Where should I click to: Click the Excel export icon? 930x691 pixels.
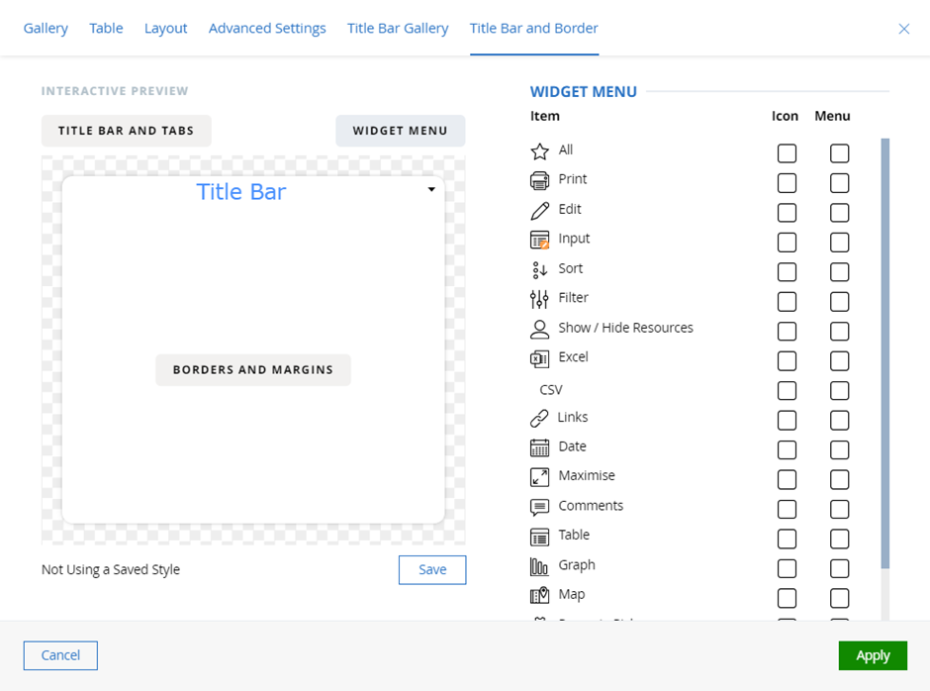click(539, 358)
